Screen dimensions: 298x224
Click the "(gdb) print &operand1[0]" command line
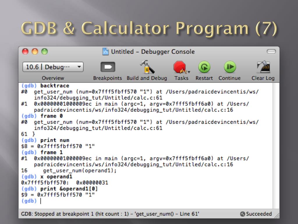pyautogui.click(x=59, y=189)
